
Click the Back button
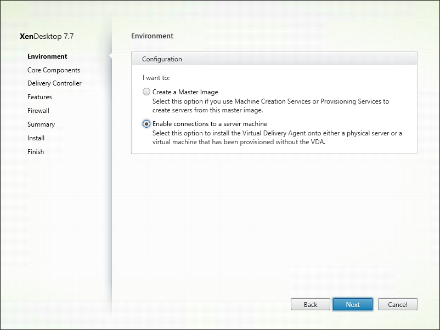(311, 304)
